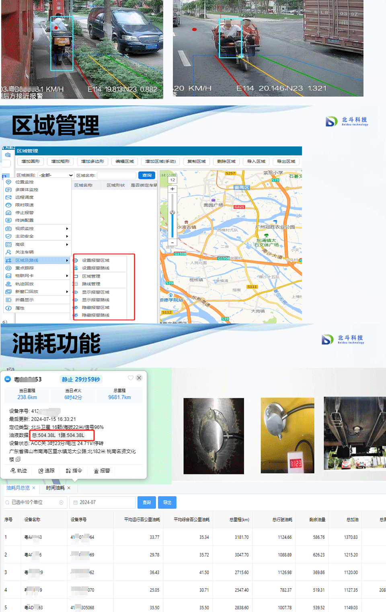The width and height of the screenshot is (386, 612).
Task: Click the 导出 export button
Action: tap(167, 502)
